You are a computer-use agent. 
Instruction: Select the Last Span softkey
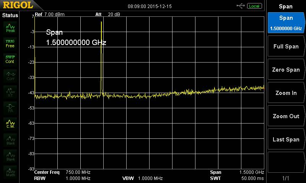click(x=286, y=140)
